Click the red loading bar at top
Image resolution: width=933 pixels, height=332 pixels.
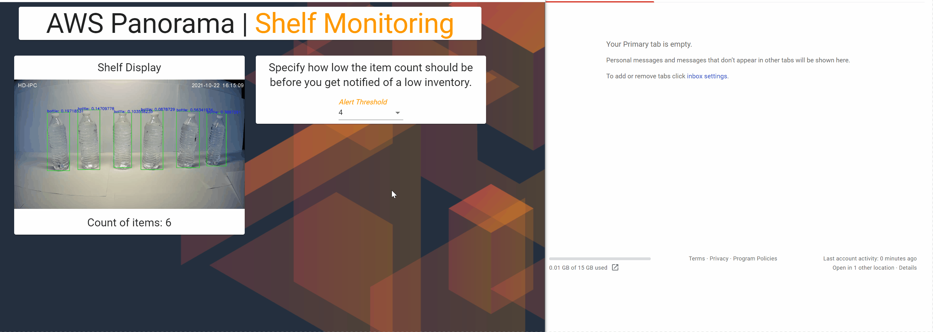point(599,2)
